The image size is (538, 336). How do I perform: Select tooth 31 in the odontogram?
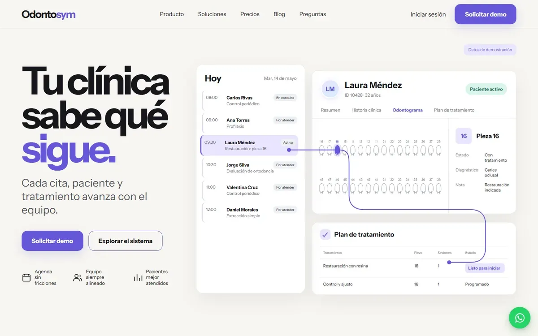point(384,188)
